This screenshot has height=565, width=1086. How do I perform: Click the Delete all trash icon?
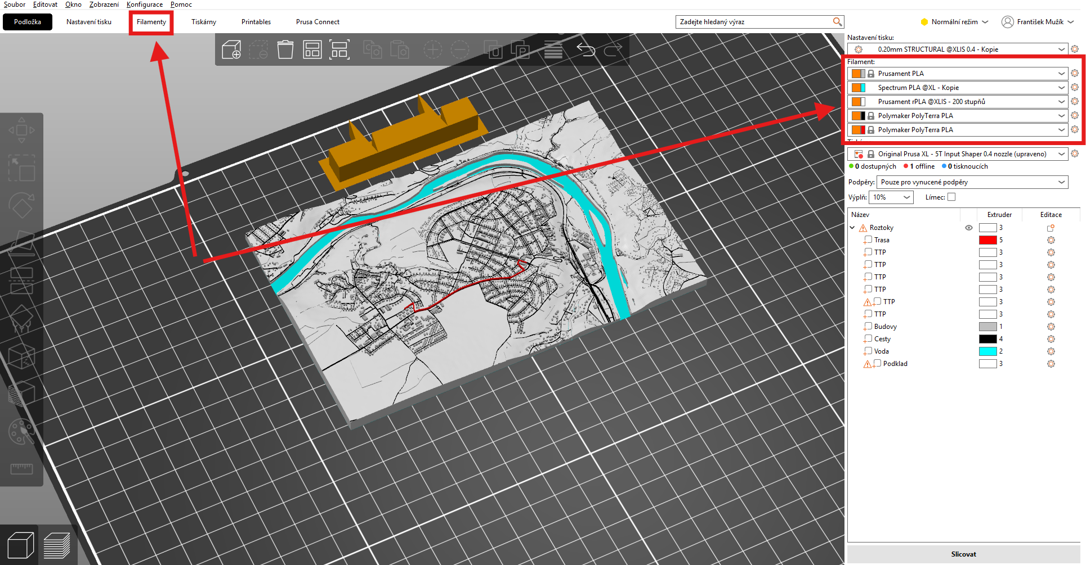pos(285,49)
